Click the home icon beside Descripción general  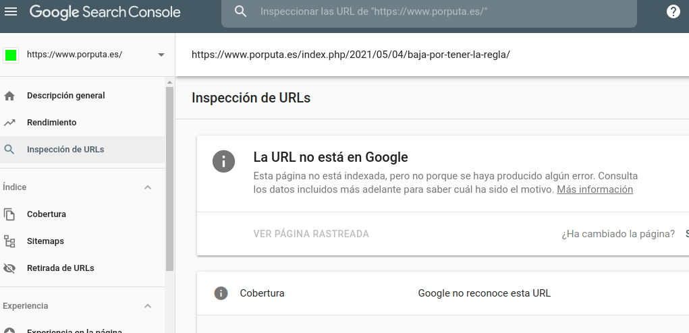pyautogui.click(x=9, y=96)
